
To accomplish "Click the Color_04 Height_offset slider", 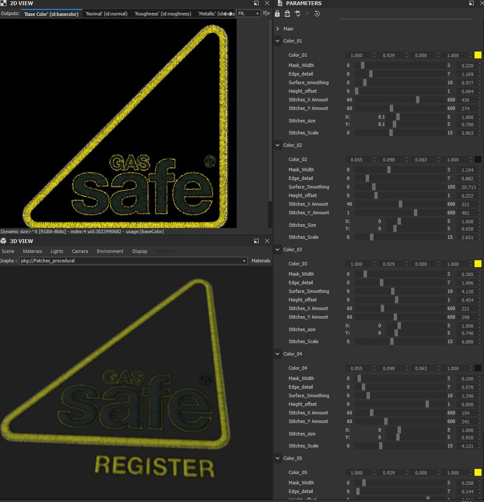I will click(400, 405).
